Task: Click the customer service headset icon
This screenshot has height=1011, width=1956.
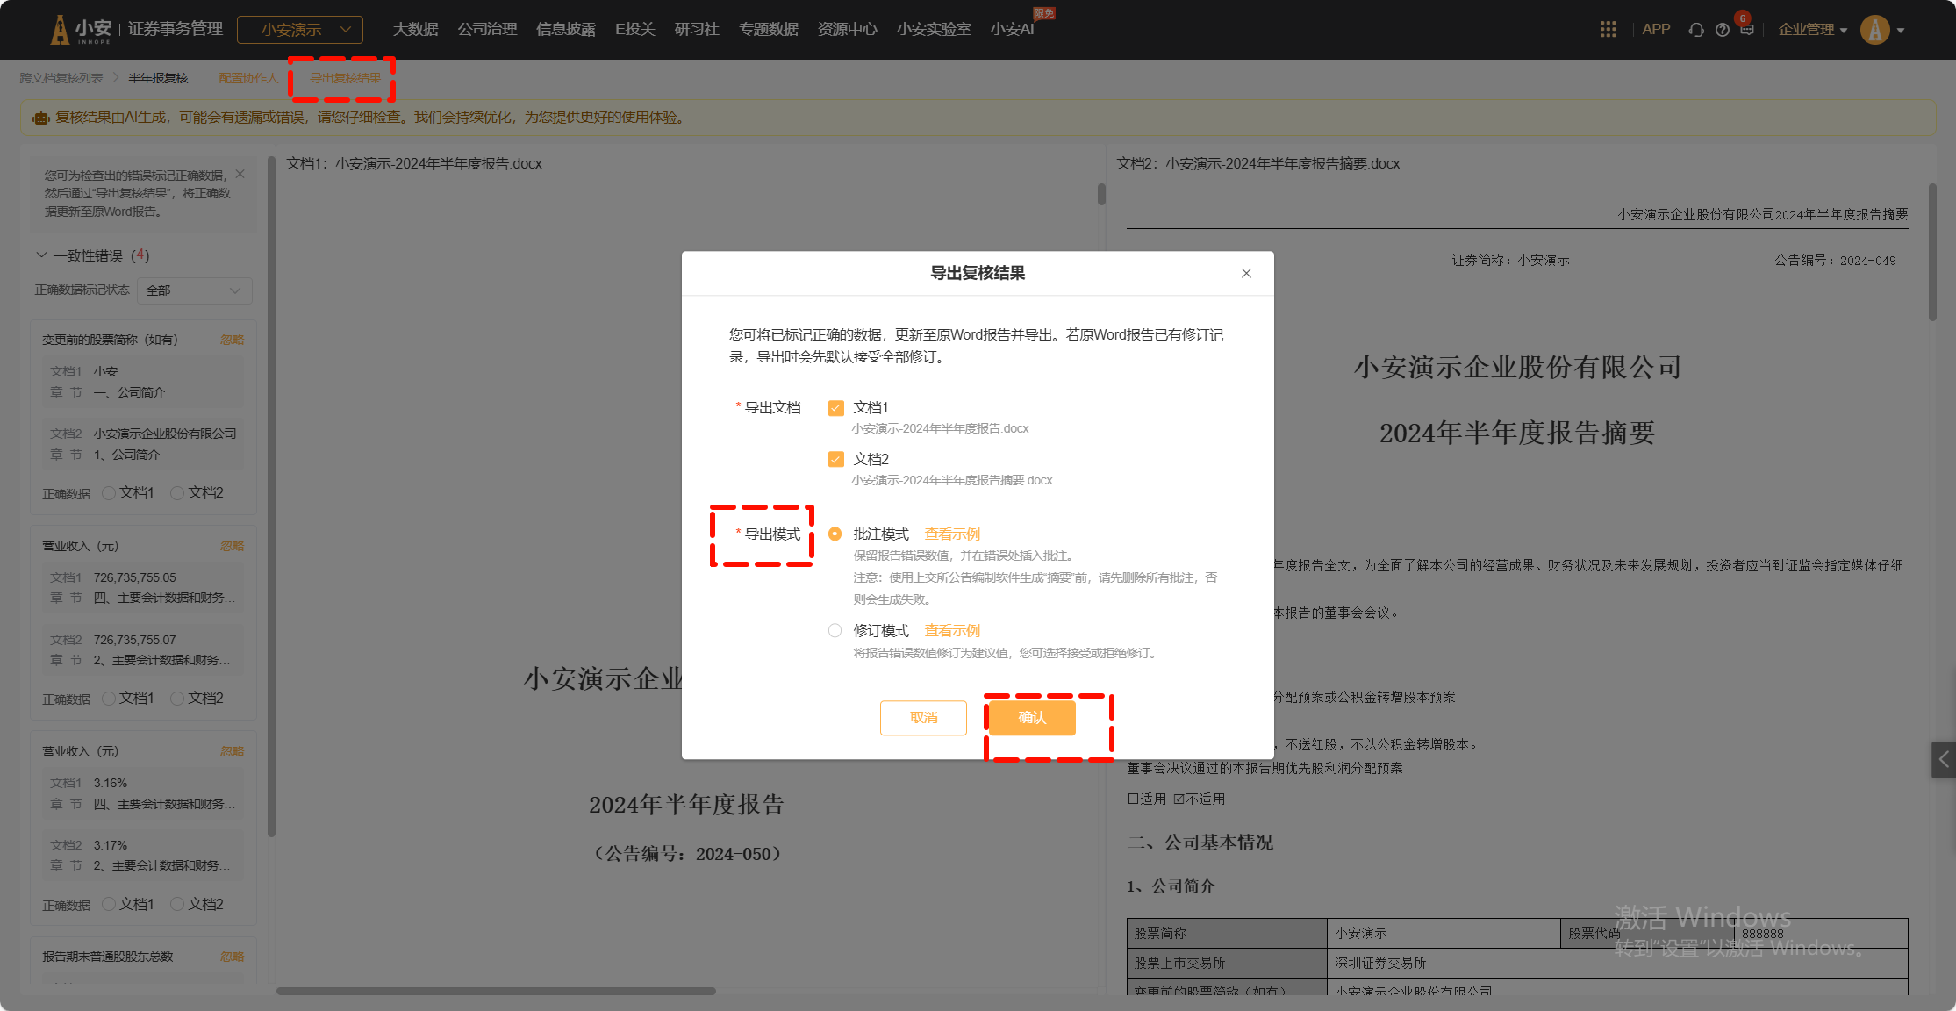Action: coord(1696,30)
